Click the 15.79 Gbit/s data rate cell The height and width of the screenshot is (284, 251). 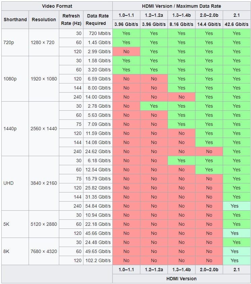coord(98,179)
